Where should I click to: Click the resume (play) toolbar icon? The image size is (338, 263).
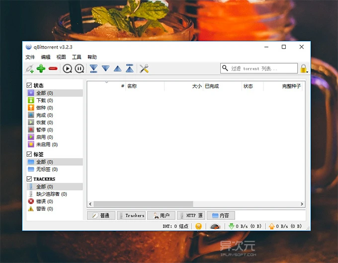(x=67, y=68)
